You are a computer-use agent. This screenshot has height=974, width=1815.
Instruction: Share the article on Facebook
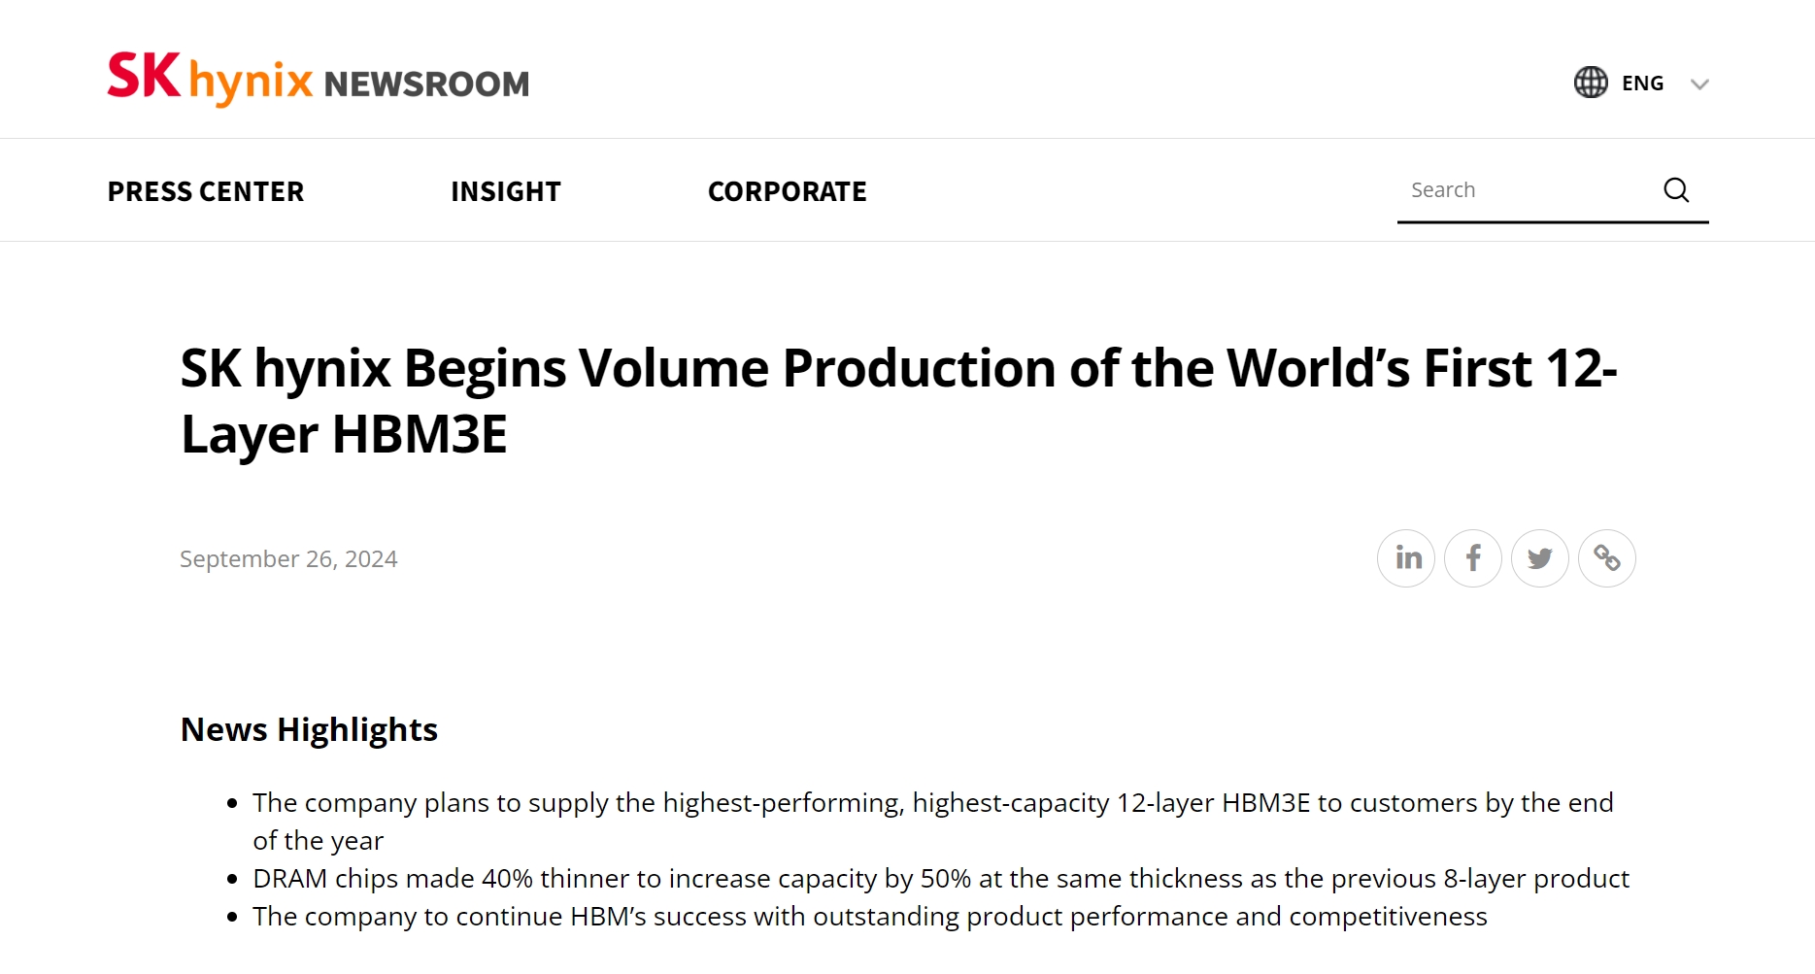(x=1473, y=558)
